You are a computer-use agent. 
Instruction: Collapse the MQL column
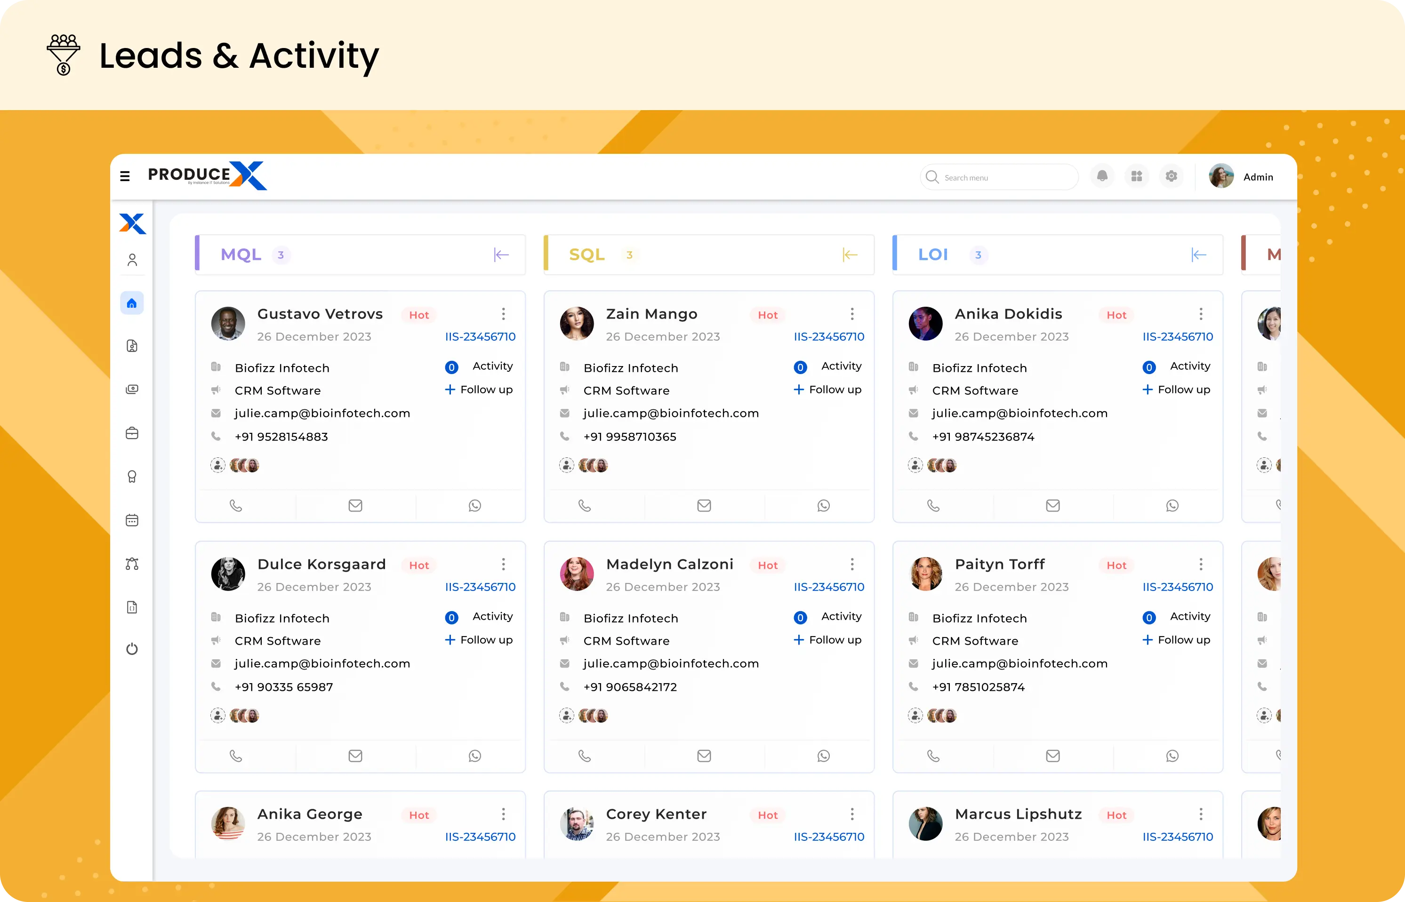coord(501,255)
